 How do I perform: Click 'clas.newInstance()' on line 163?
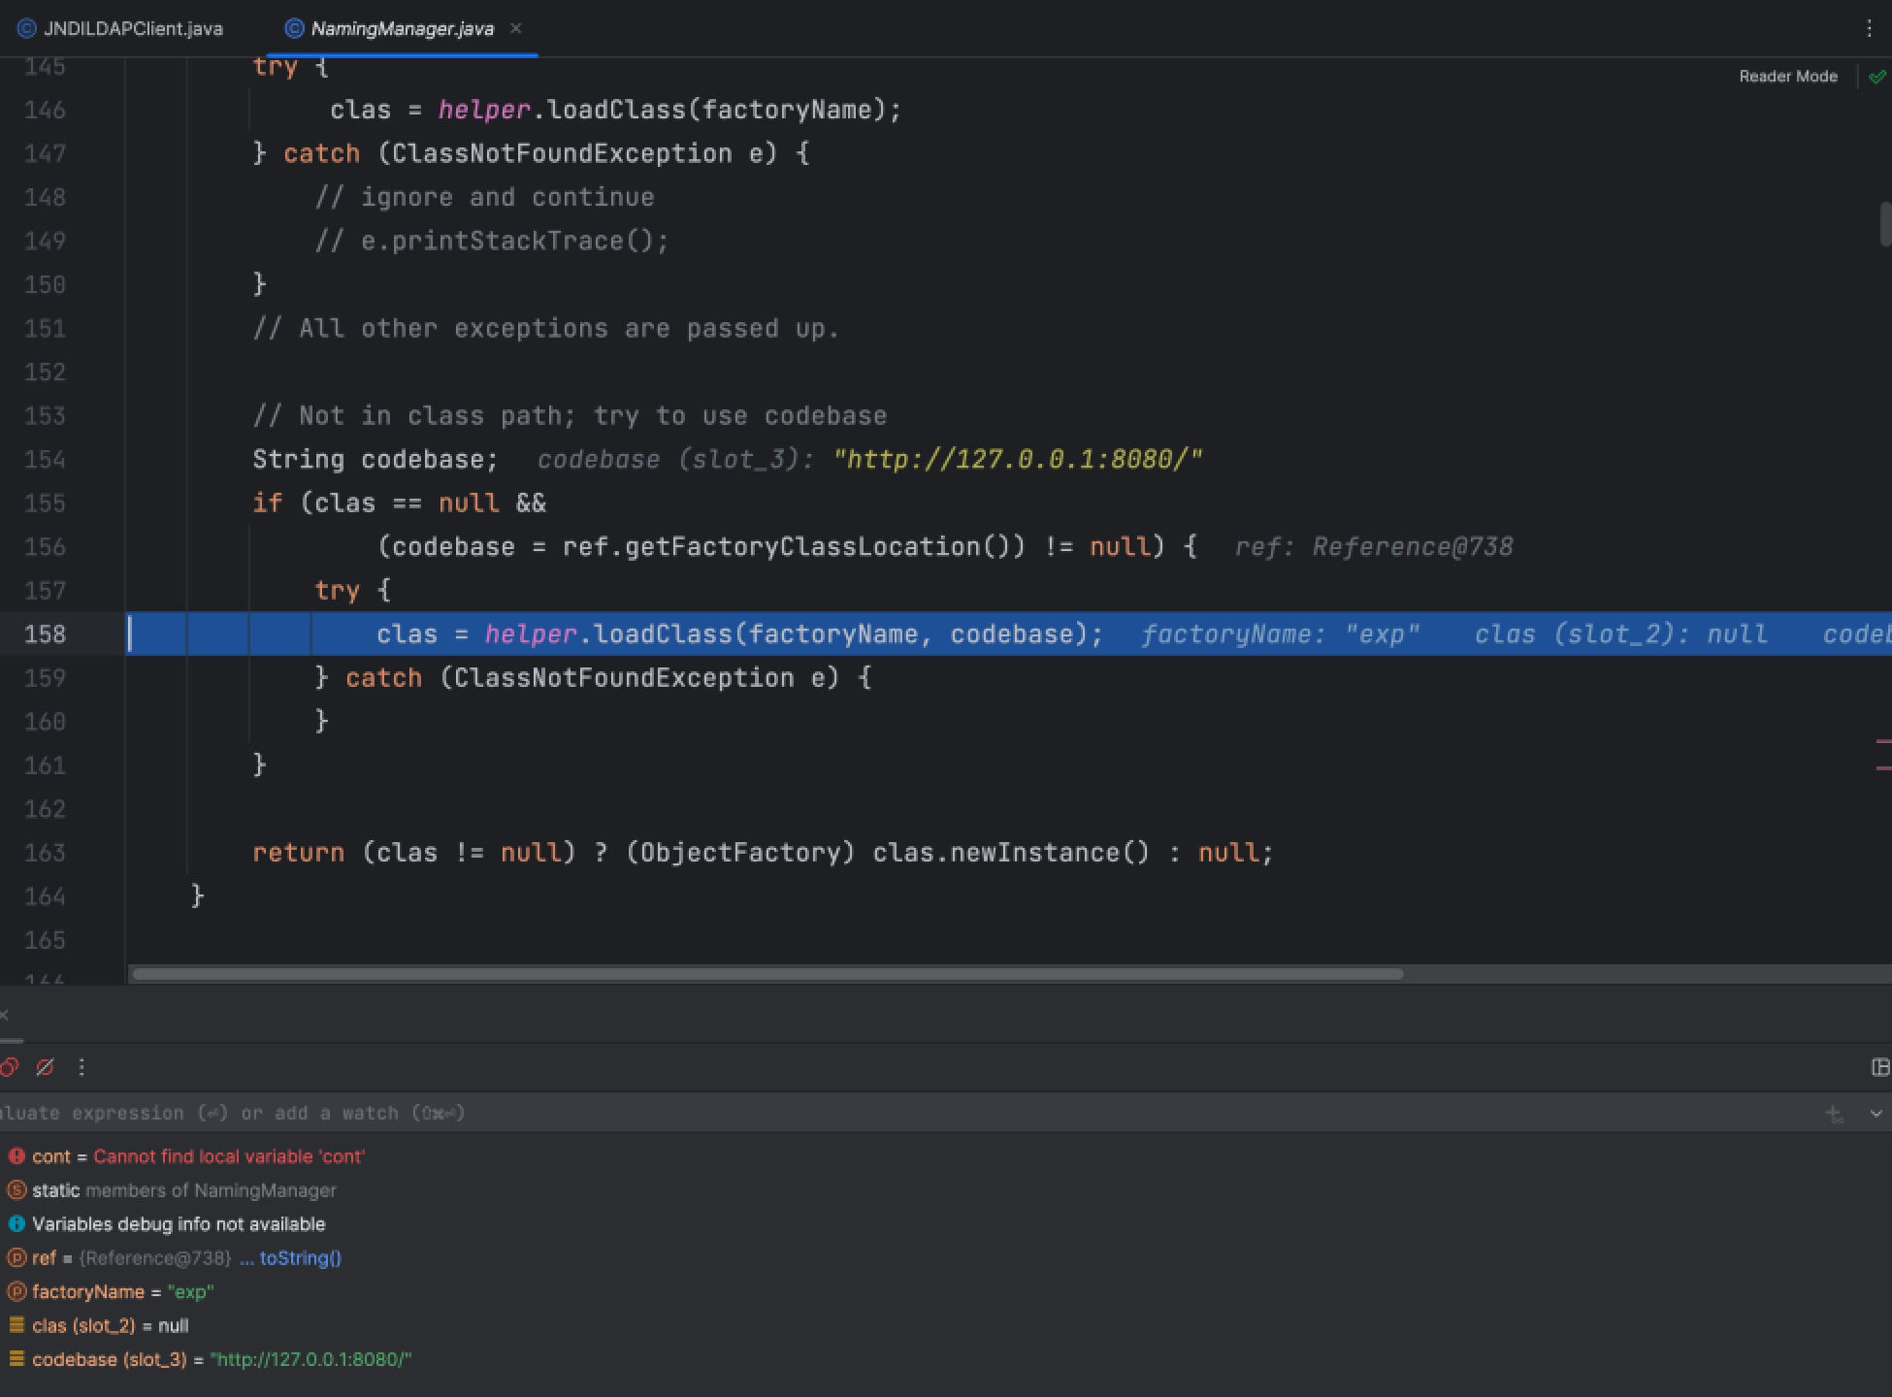[x=1011, y=853]
